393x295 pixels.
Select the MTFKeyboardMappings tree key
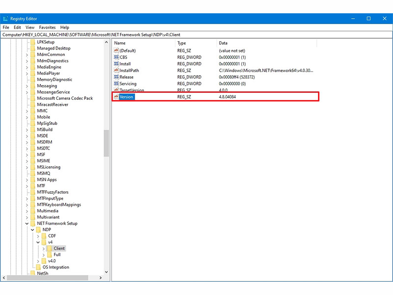pos(59,205)
